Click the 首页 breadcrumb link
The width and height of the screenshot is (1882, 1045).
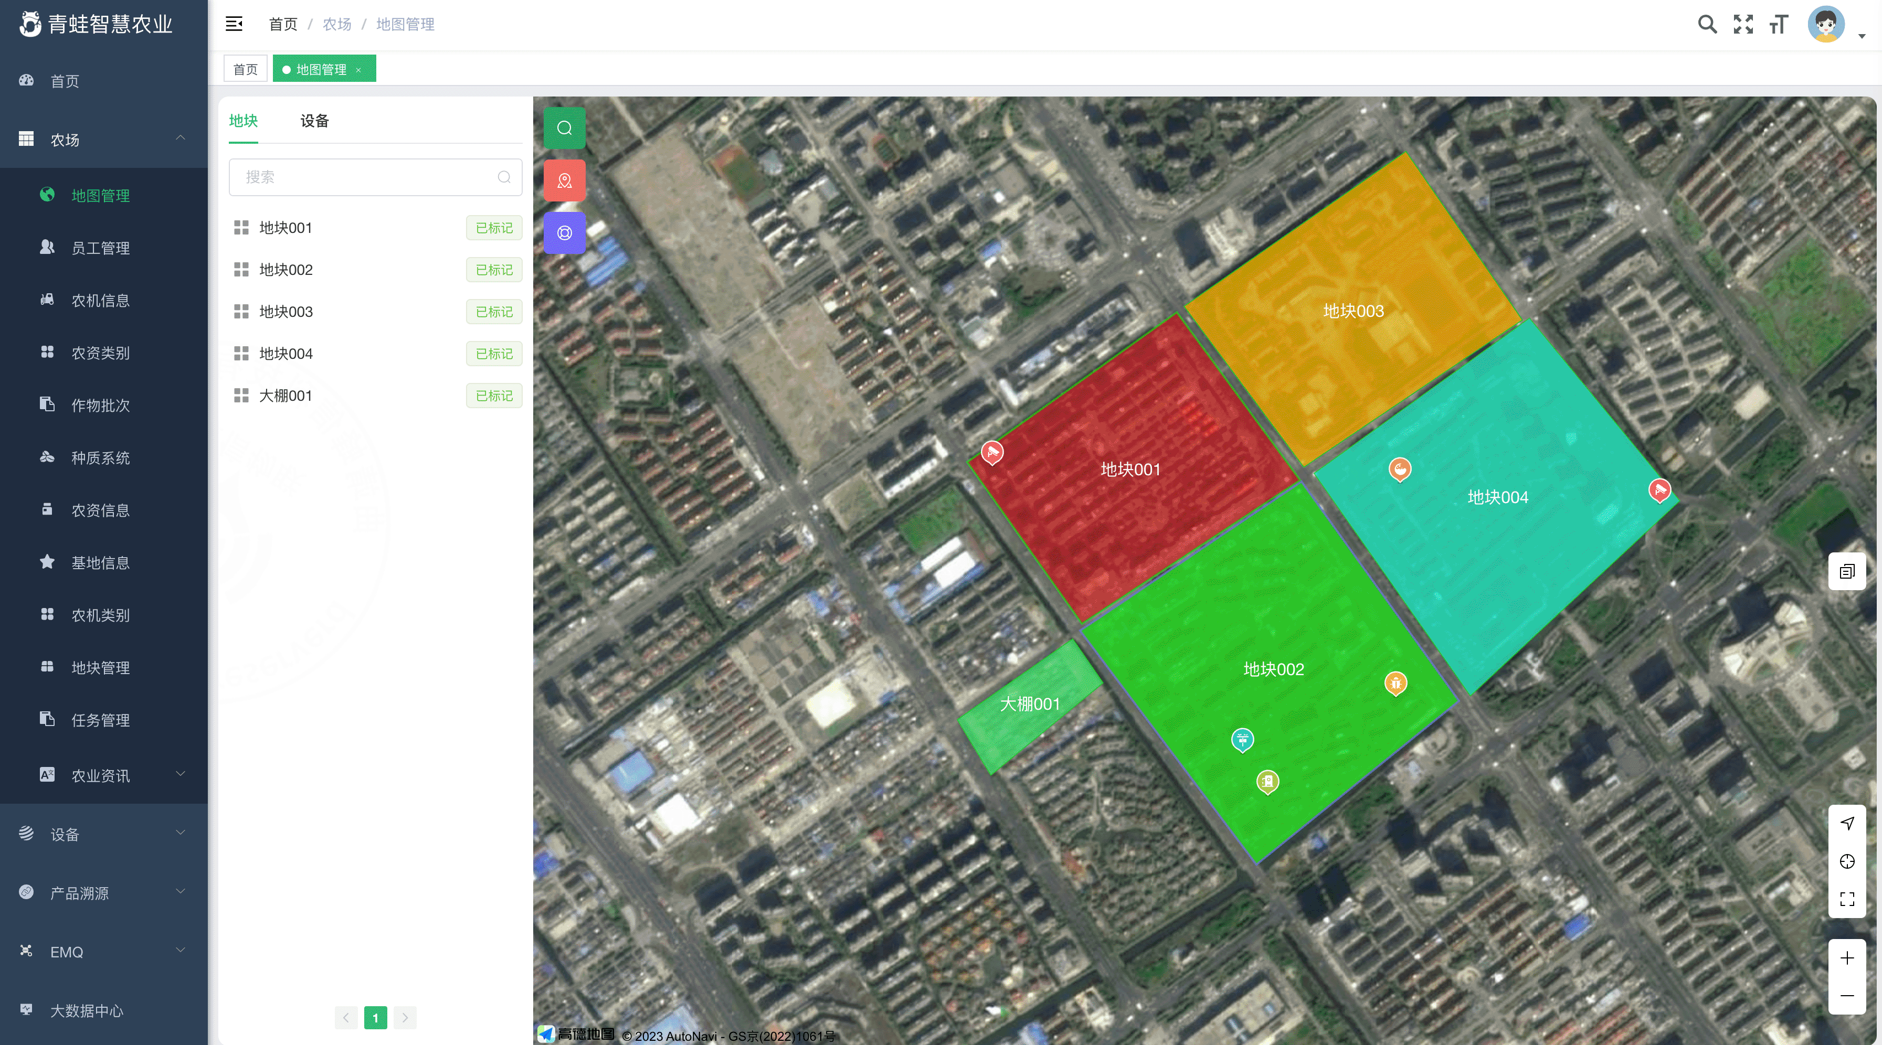click(283, 24)
